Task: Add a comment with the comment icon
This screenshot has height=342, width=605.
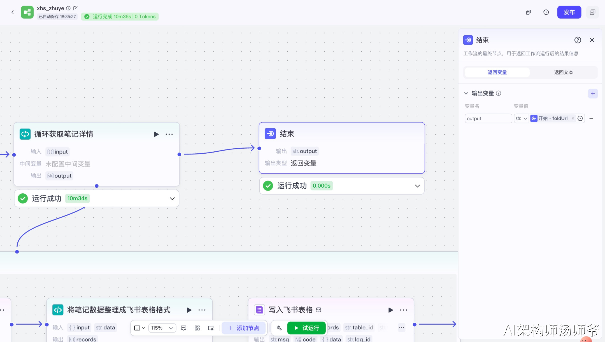Action: coord(184,328)
